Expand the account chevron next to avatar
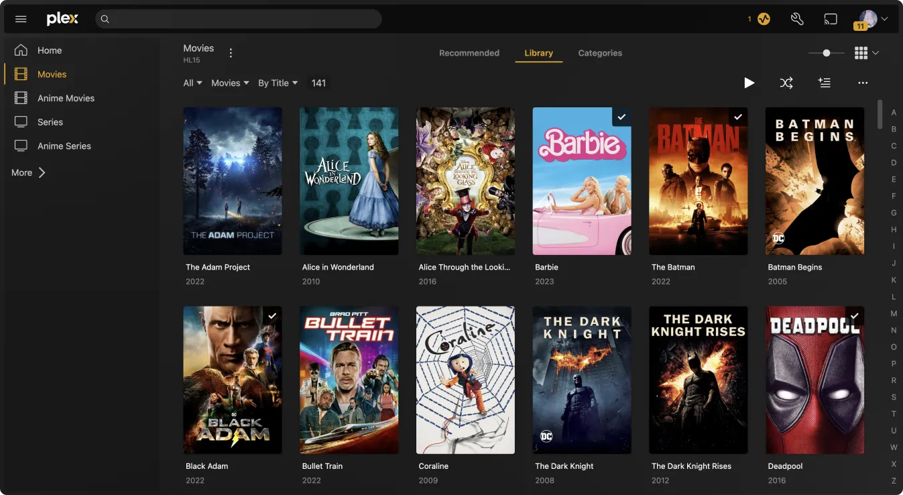Image resolution: width=903 pixels, height=495 pixels. point(884,19)
